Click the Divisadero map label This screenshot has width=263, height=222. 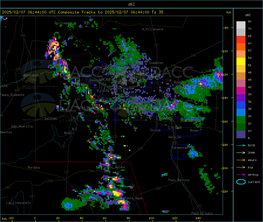(x=63, y=23)
